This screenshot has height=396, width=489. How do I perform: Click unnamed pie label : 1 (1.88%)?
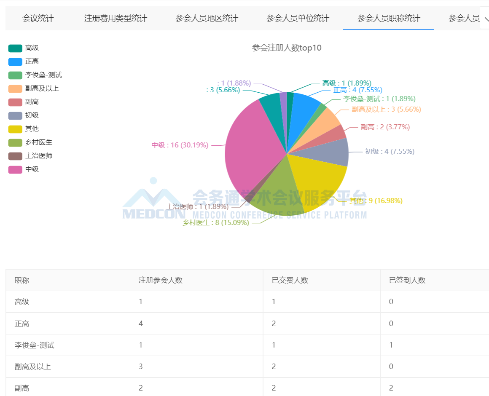[x=234, y=83]
